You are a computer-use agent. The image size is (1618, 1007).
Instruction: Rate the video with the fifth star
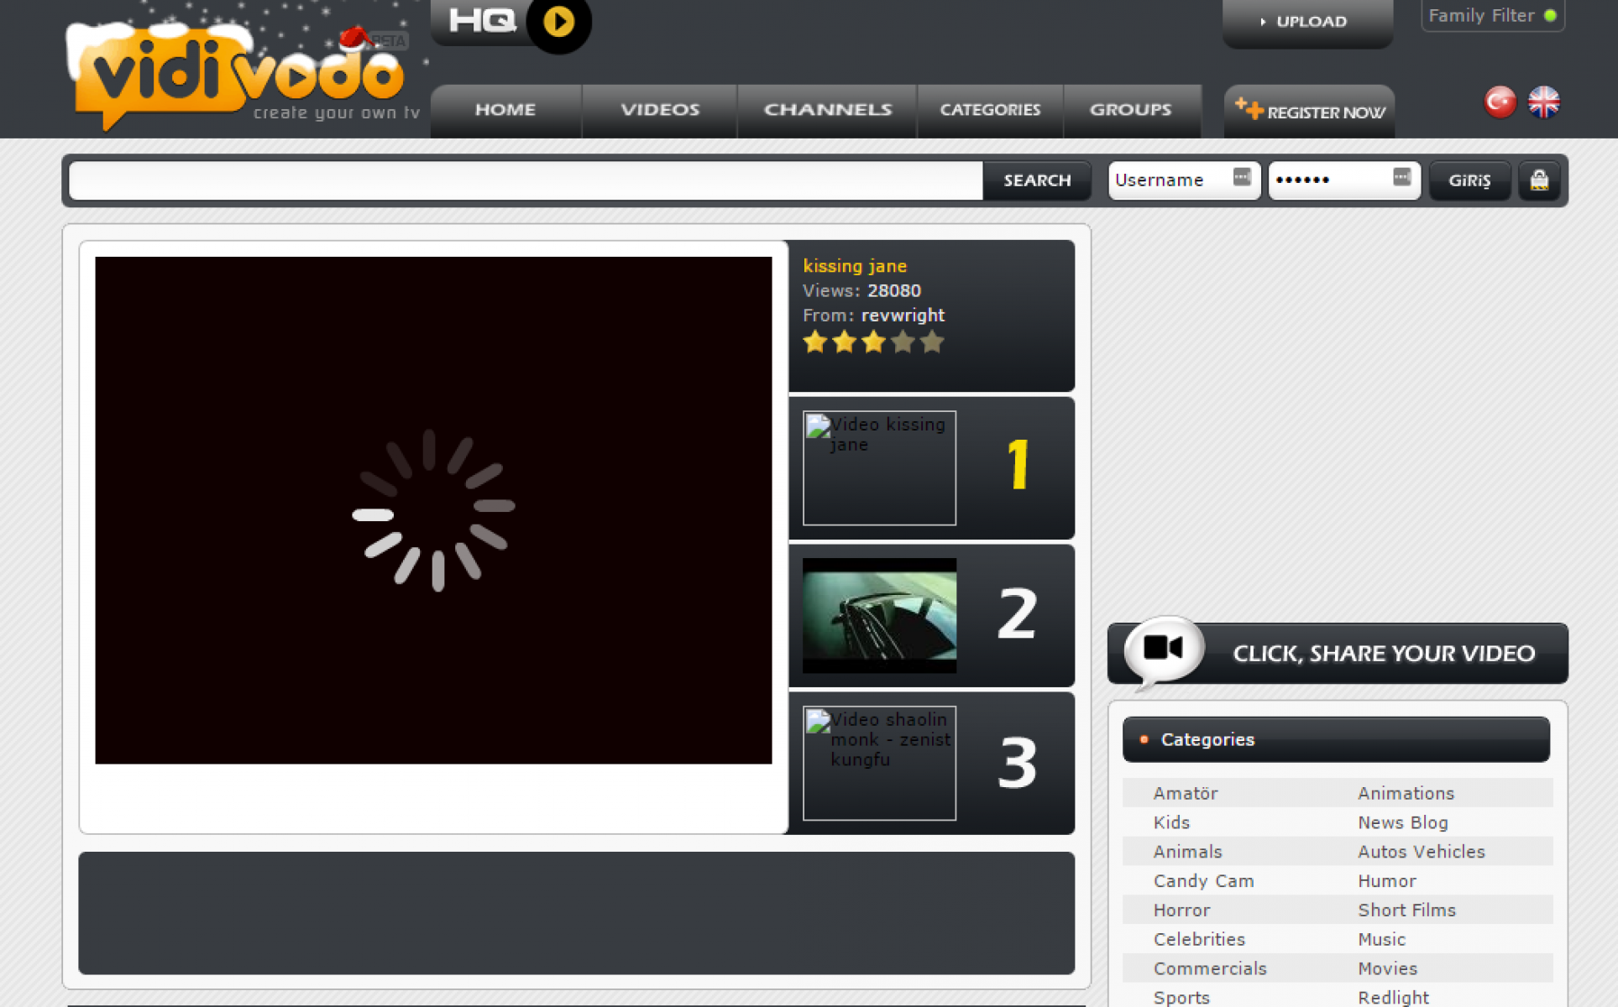tap(932, 342)
